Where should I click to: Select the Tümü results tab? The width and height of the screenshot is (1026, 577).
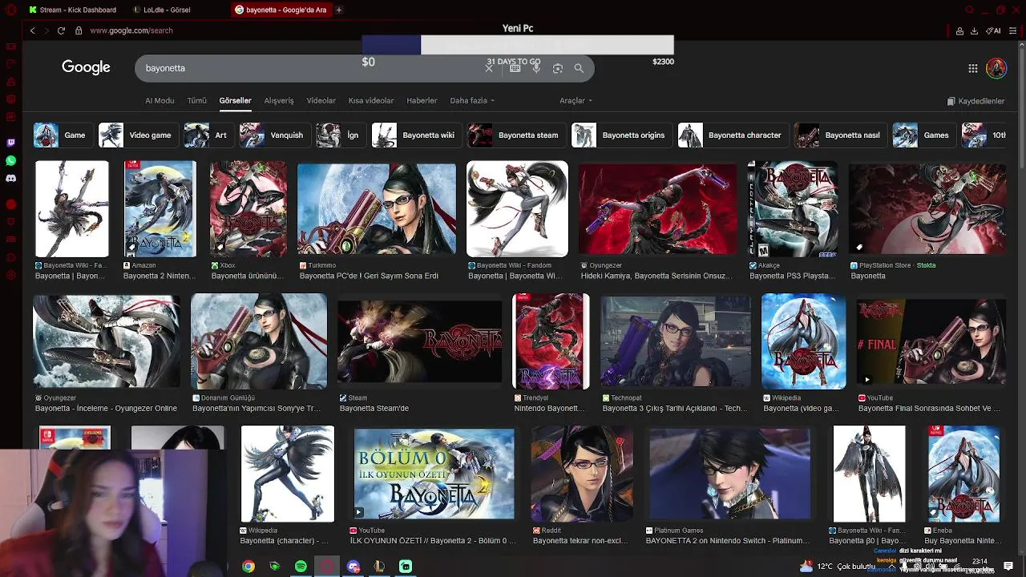point(196,101)
